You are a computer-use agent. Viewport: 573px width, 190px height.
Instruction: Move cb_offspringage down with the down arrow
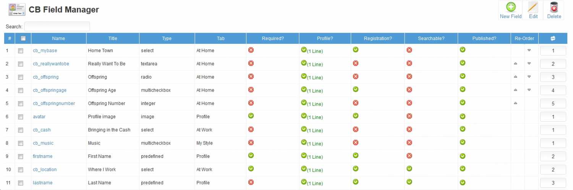click(529, 90)
